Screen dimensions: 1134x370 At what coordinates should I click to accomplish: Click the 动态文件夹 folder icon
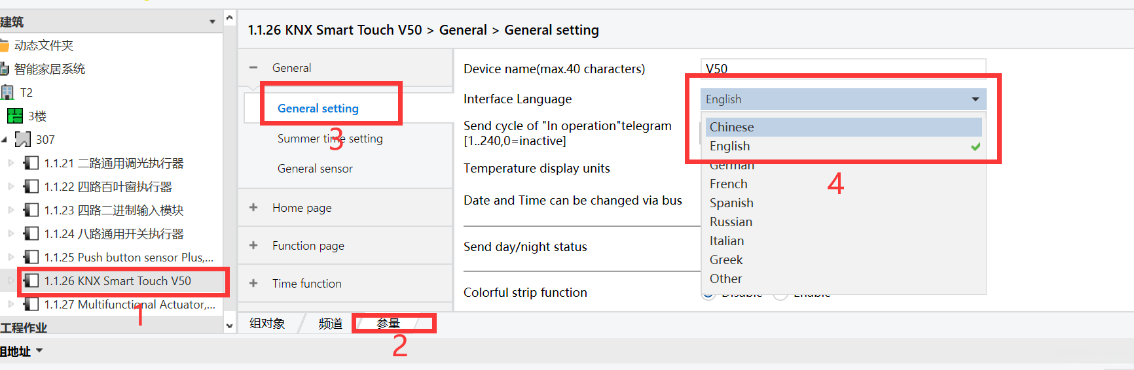pyautogui.click(x=4, y=46)
